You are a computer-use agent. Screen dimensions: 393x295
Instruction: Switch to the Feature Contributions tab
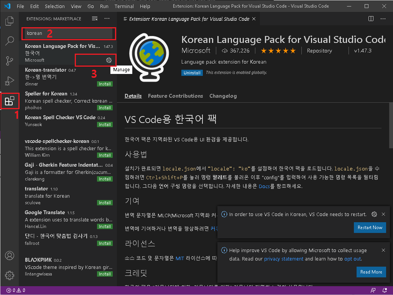(x=176, y=96)
